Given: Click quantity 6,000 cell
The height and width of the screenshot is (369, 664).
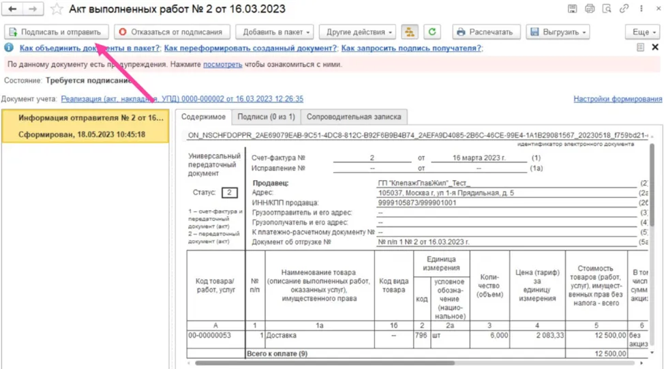Looking at the screenshot, I should click(x=490, y=340).
